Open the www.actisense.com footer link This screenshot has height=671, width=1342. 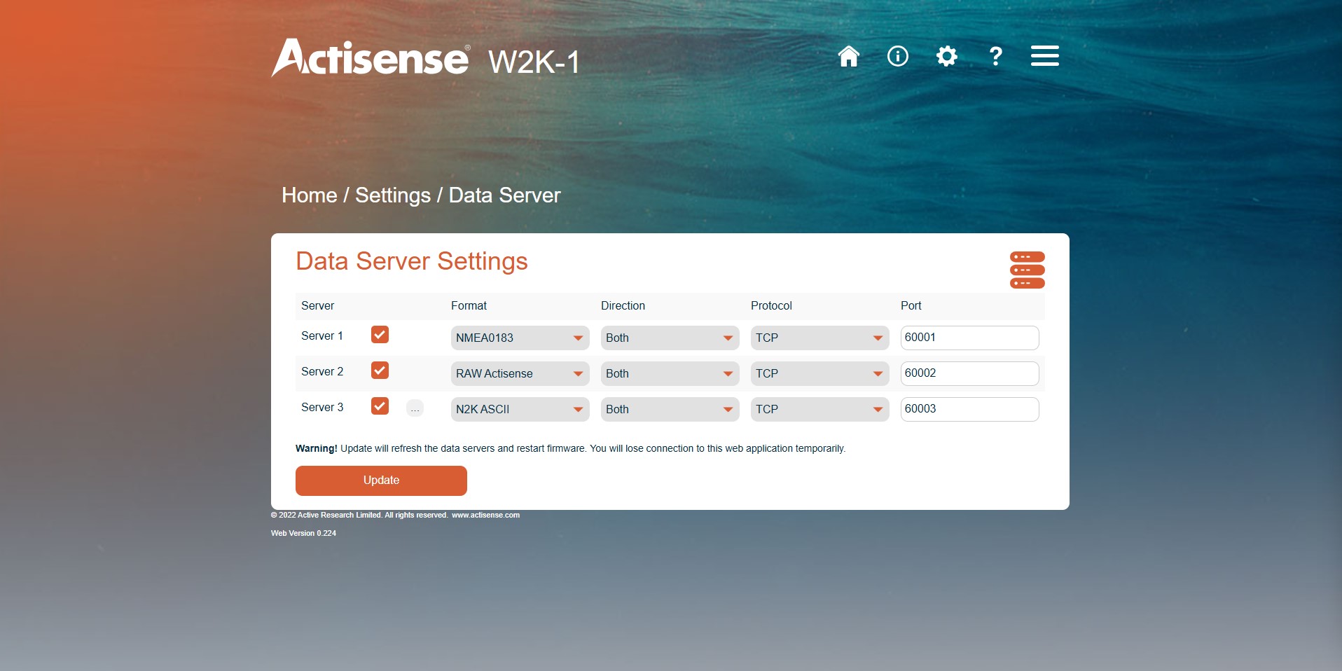click(485, 515)
